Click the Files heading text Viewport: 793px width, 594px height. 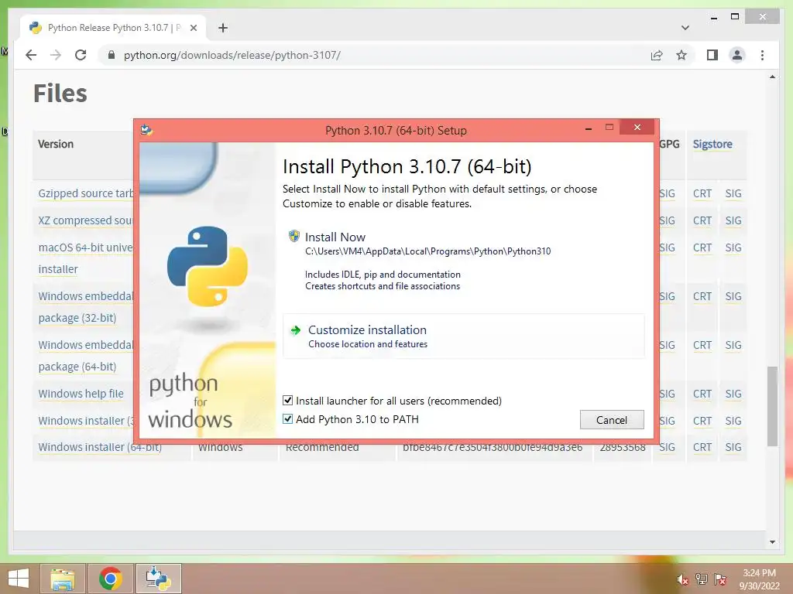[x=60, y=94]
